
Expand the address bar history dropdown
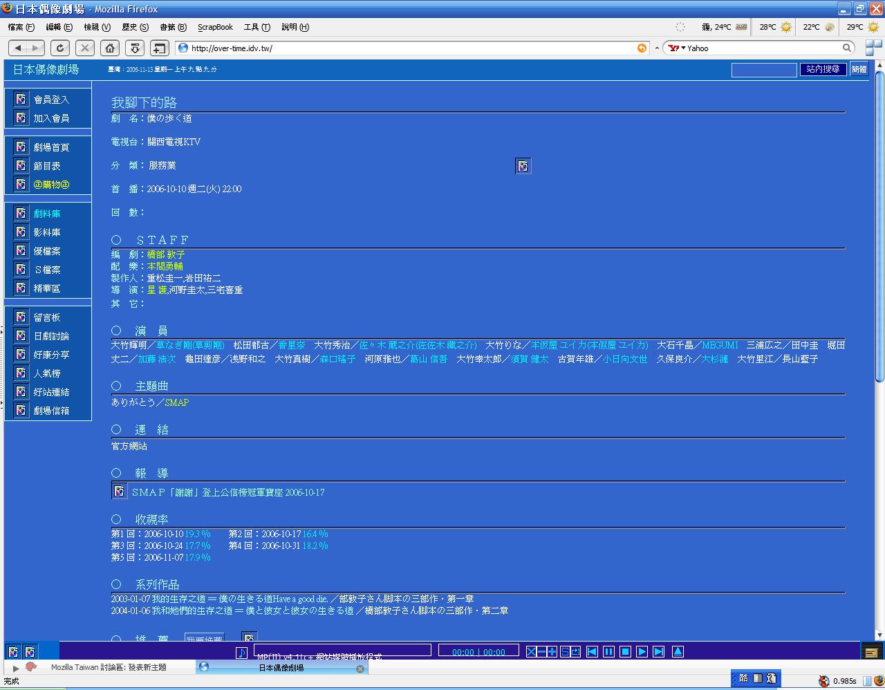pos(657,48)
